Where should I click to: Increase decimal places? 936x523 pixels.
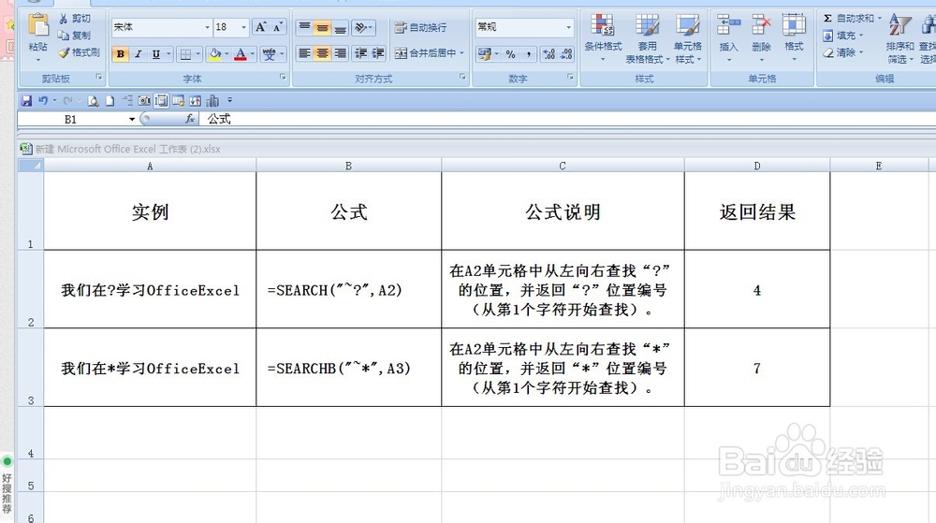(x=548, y=54)
